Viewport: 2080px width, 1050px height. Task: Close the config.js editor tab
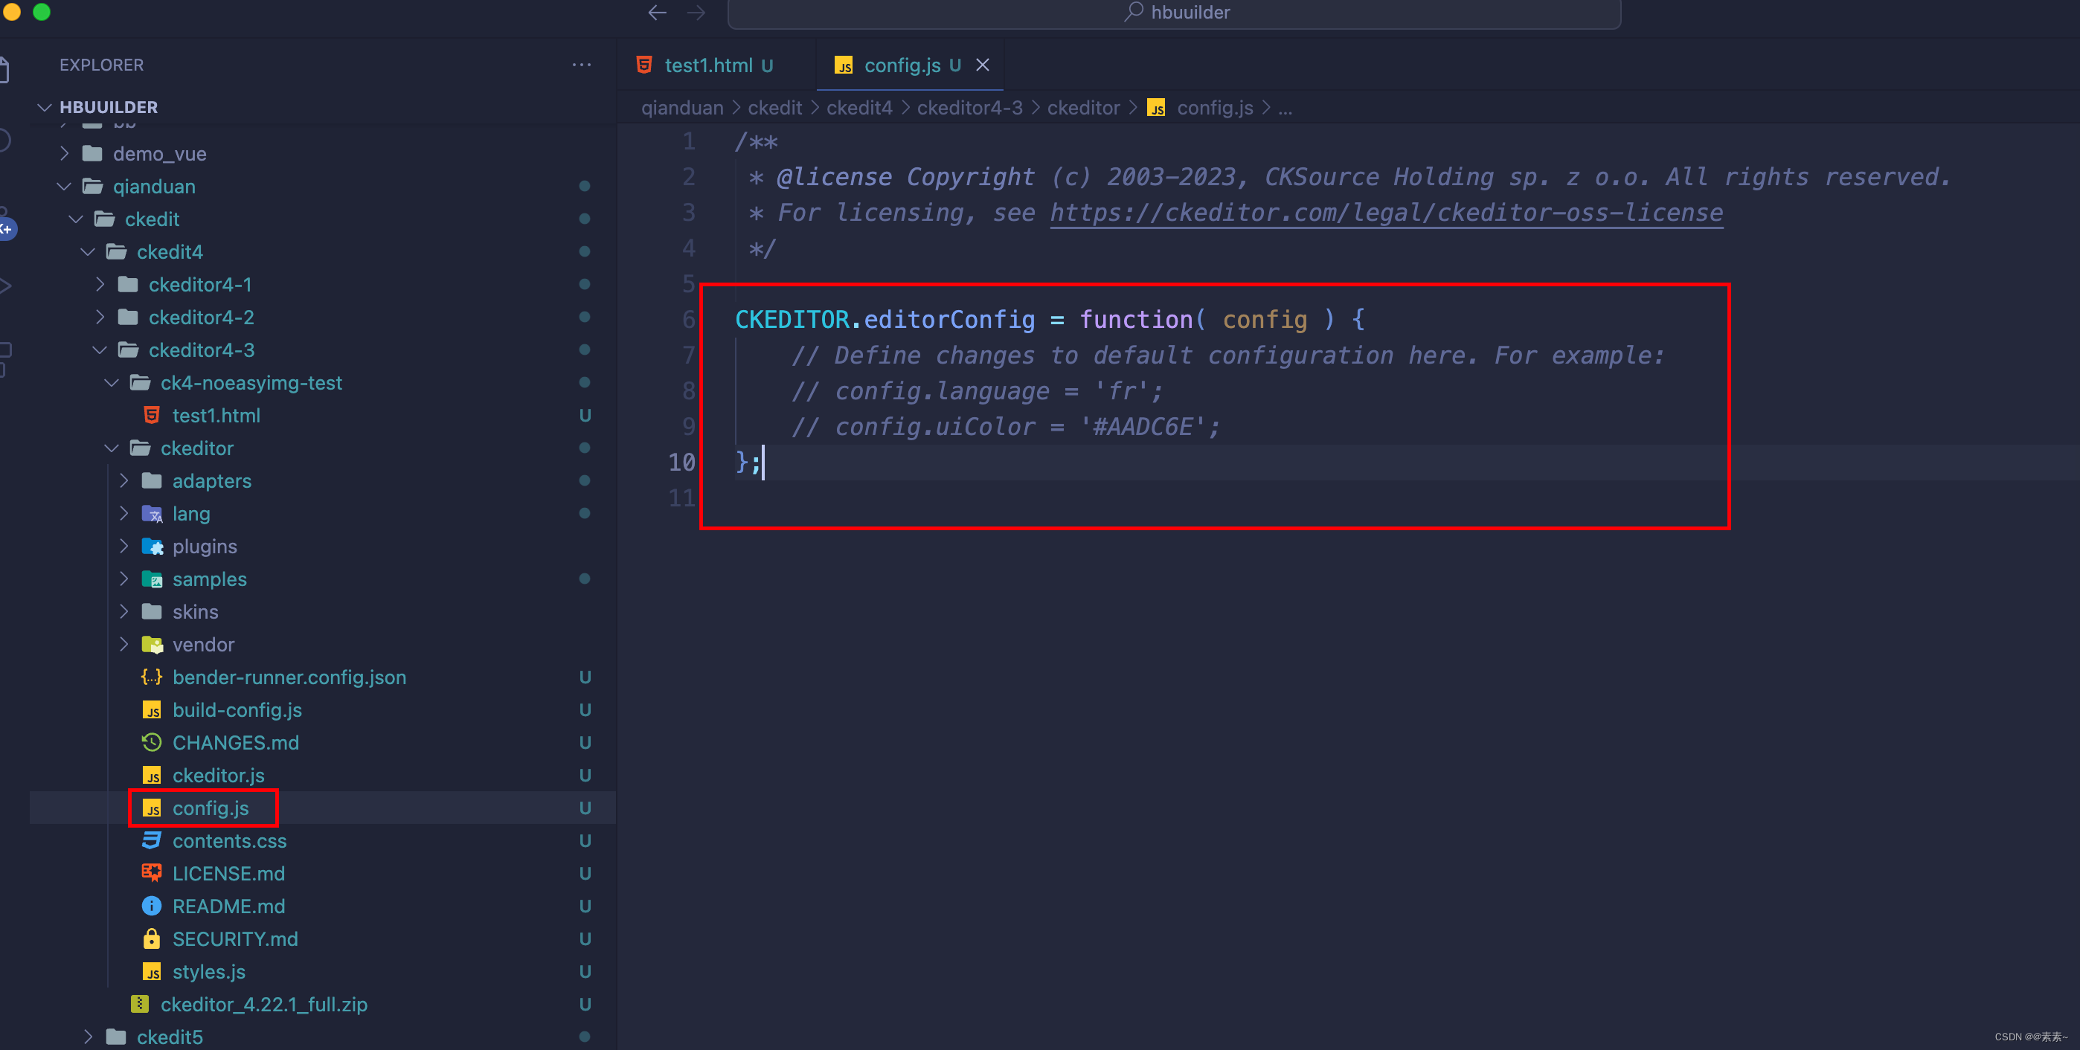[x=983, y=65]
